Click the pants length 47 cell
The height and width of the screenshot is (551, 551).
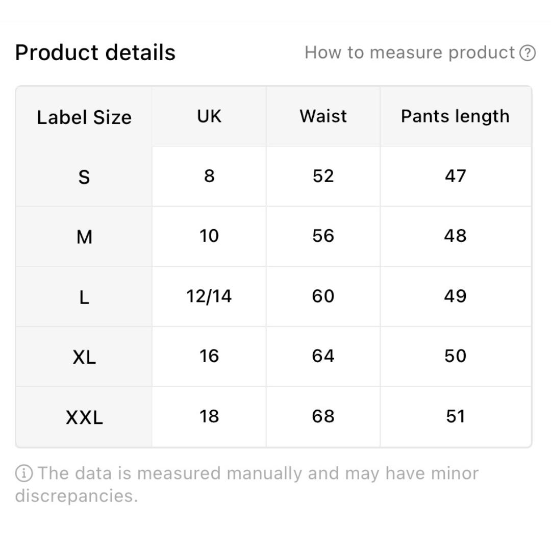coord(455,176)
